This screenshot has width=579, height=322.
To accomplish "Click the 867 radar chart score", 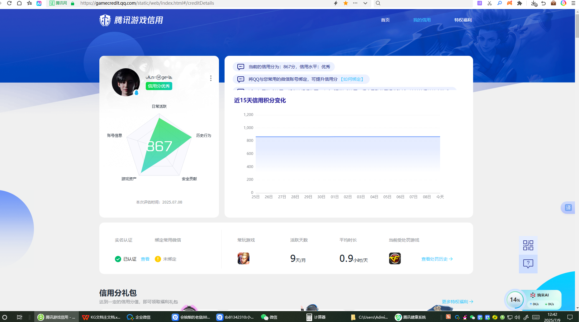I will point(159,146).
